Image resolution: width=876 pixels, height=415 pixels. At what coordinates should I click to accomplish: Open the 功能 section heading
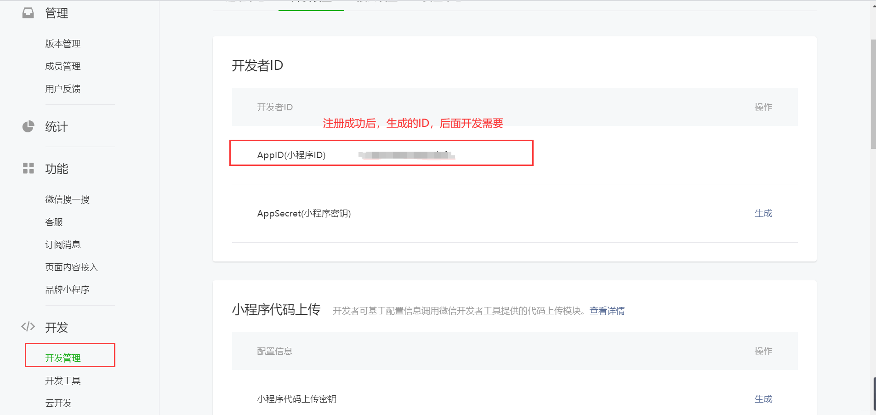[x=57, y=169]
